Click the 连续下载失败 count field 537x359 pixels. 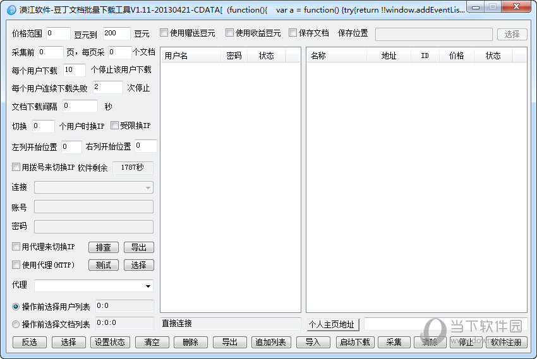(x=107, y=87)
